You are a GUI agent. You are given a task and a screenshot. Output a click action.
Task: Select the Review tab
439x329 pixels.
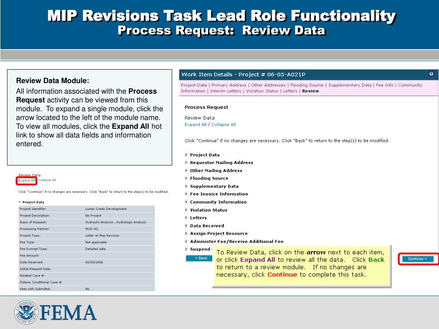pos(310,91)
